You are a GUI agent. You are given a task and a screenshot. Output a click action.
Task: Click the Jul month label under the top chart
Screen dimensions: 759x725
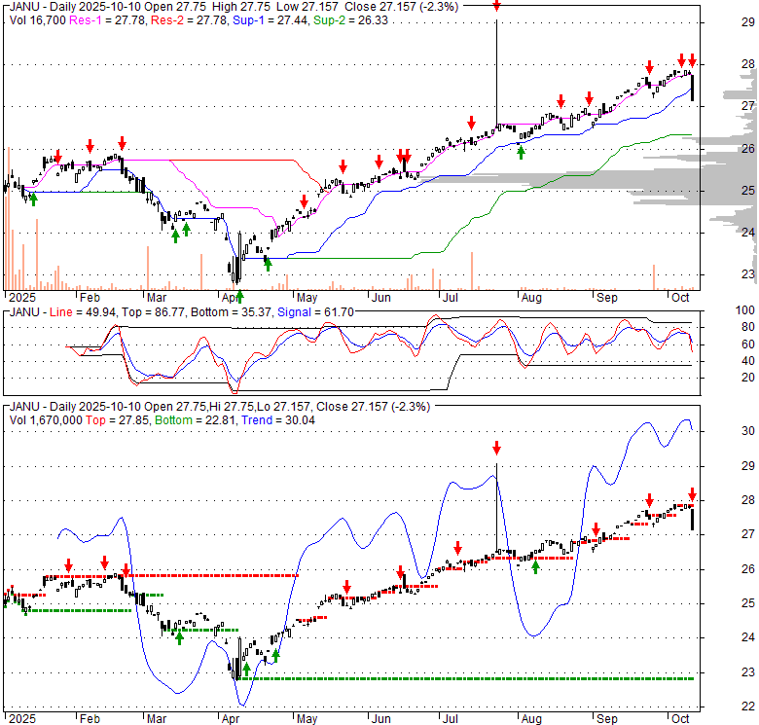(x=451, y=298)
